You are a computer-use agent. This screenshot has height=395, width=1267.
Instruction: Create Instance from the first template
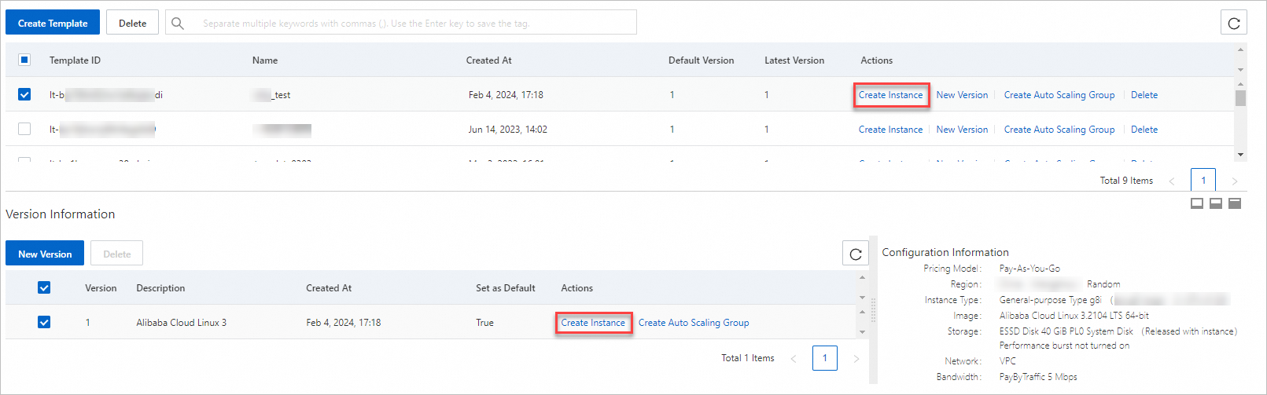(890, 95)
